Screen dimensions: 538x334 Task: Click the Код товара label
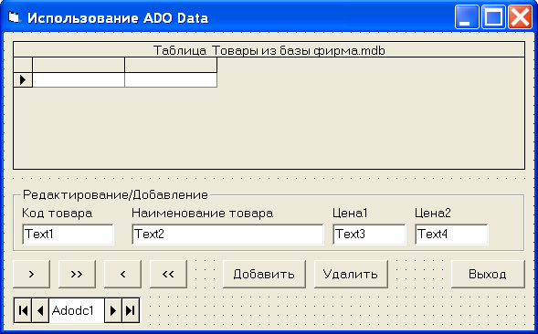(57, 213)
